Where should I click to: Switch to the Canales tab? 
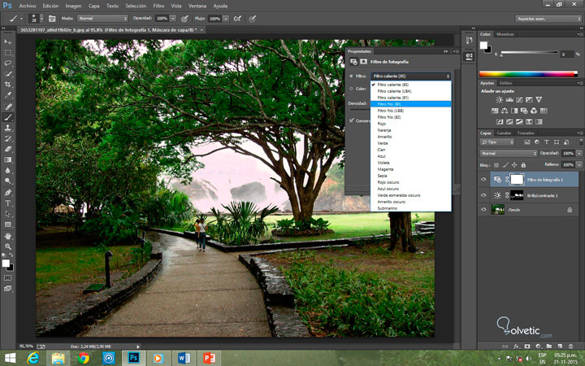click(504, 133)
